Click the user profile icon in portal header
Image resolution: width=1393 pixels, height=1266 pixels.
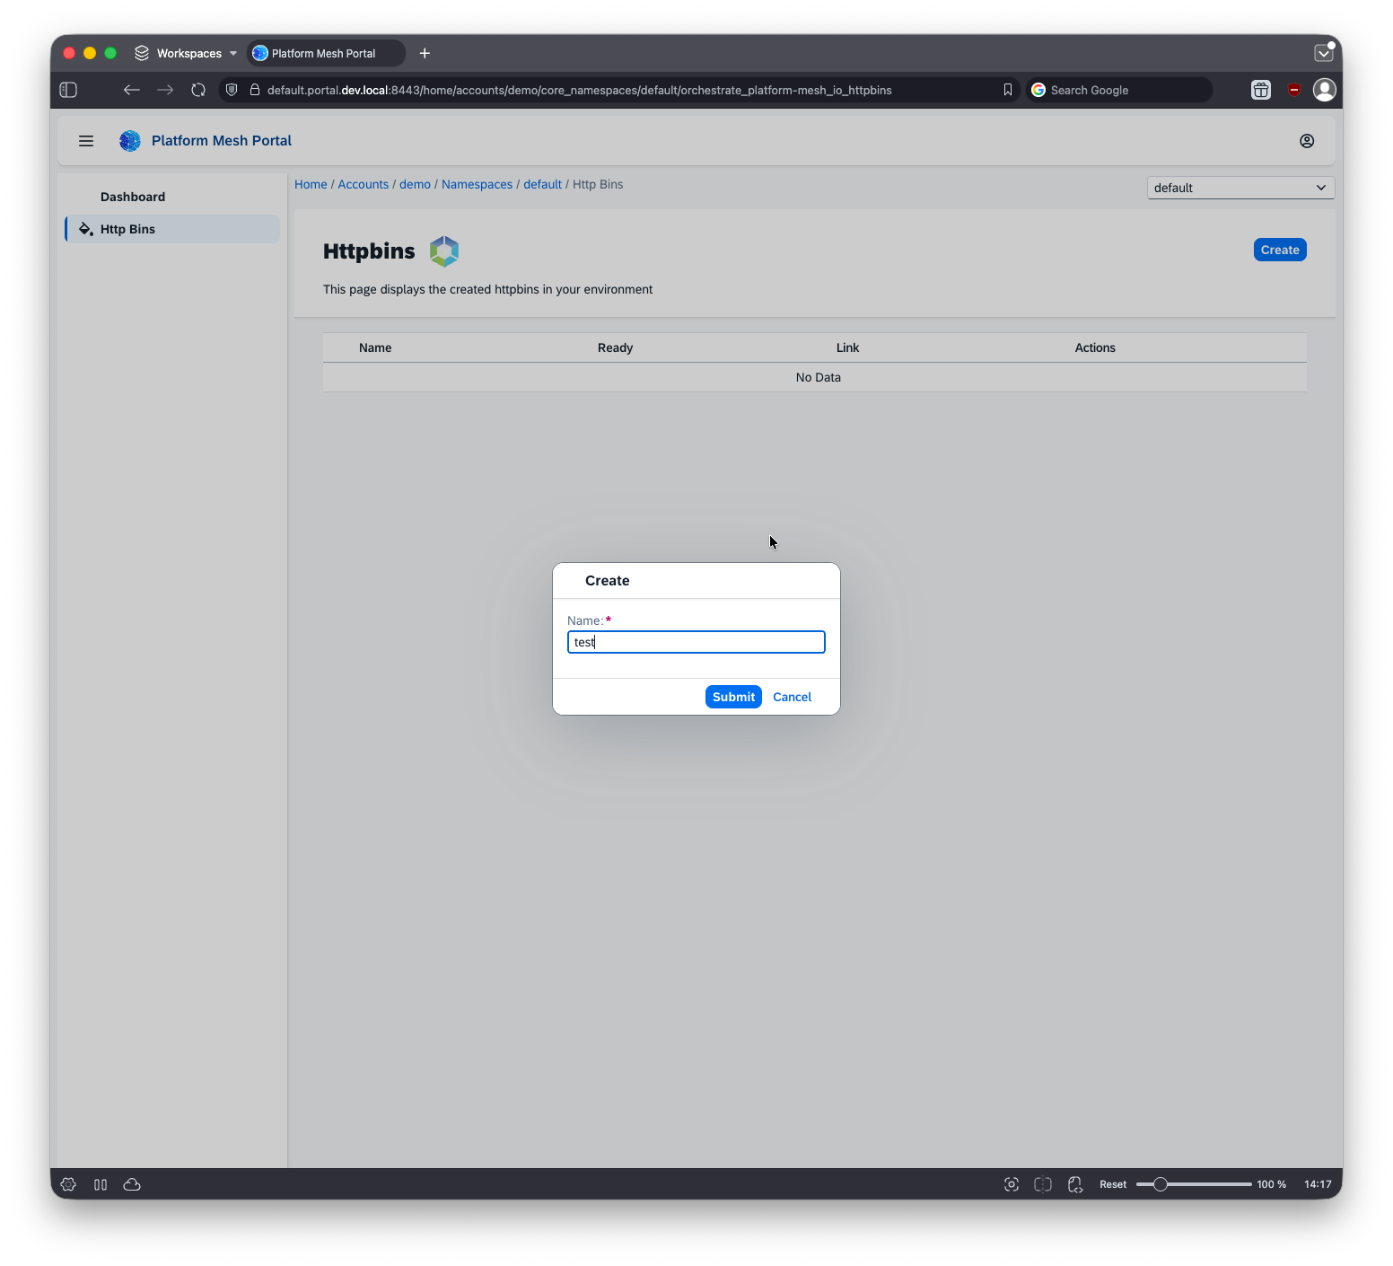tap(1307, 141)
